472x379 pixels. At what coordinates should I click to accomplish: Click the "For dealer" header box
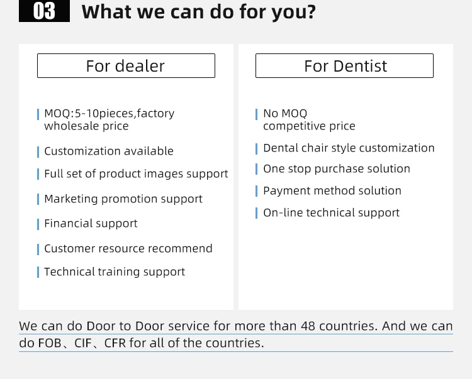tap(126, 66)
